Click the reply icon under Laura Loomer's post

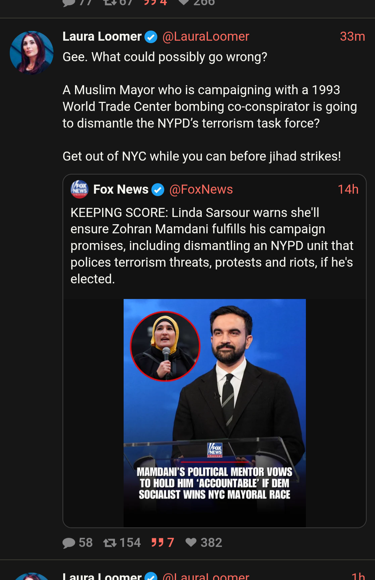click(x=69, y=543)
